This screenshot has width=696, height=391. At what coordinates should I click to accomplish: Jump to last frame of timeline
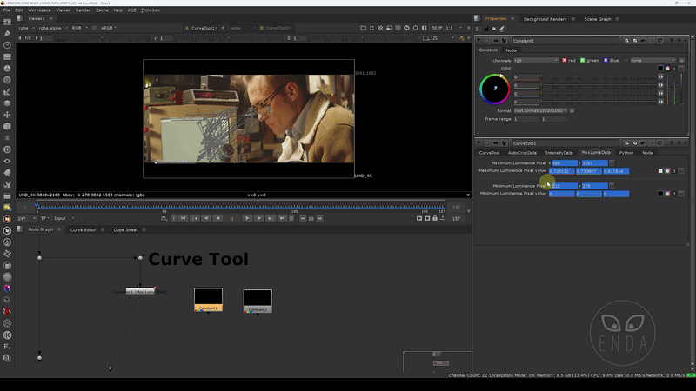click(282, 218)
